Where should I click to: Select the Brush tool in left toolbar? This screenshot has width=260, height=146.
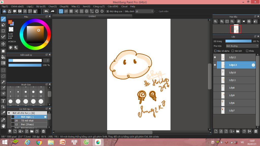coord(3,19)
